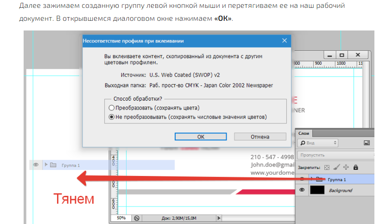
Task: Maximize the document window
Action: pyautogui.click(x=342, y=54)
